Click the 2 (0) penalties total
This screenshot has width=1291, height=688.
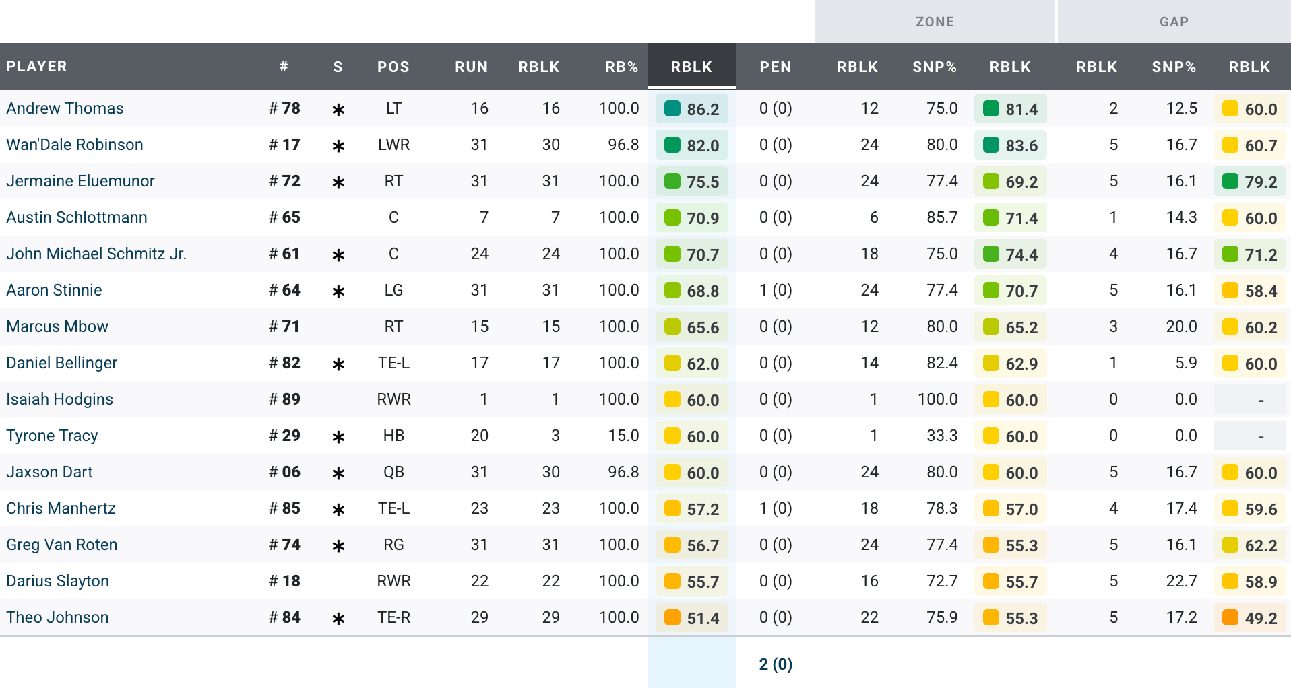point(776,664)
